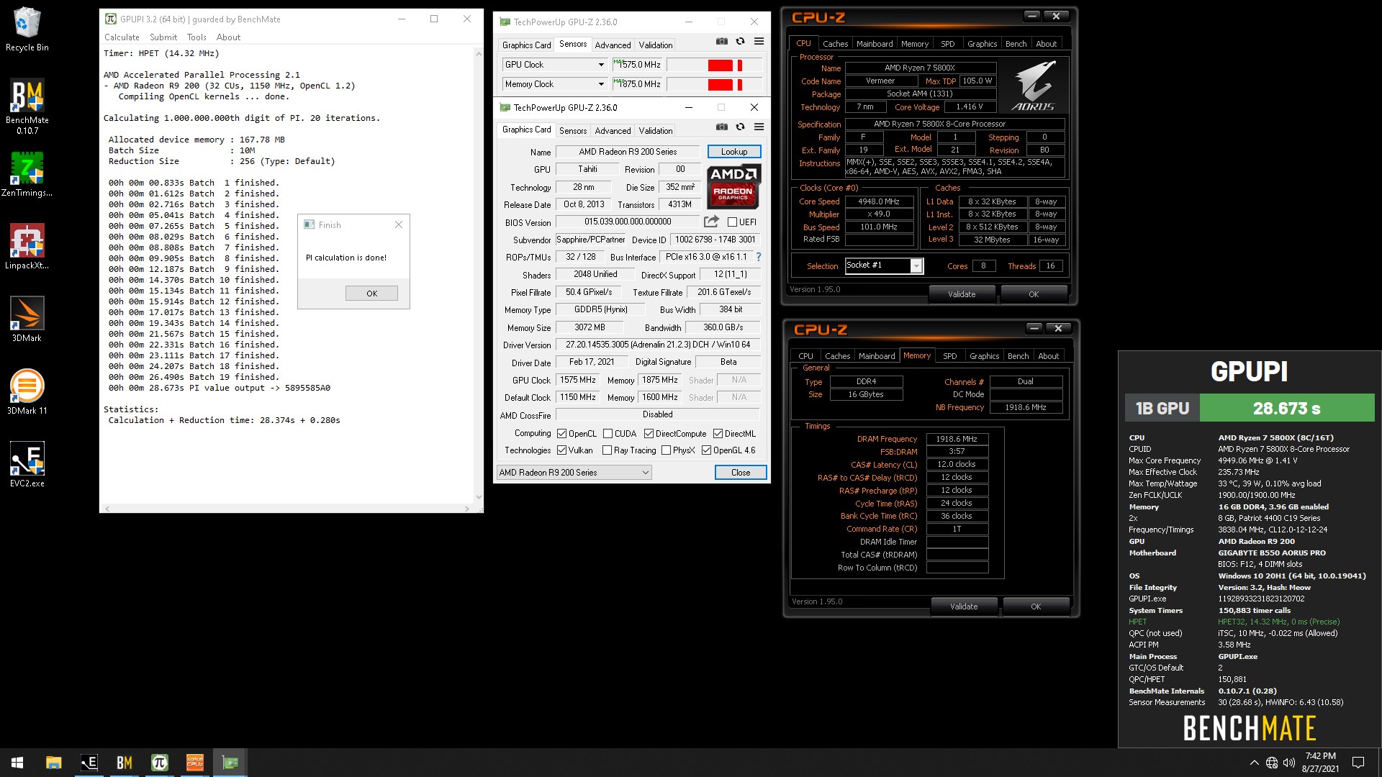This screenshot has height=777, width=1382.
Task: Show hidden system tray icons chevron
Action: (1254, 763)
